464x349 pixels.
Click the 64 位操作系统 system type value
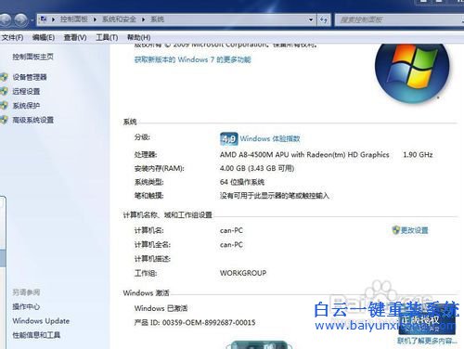(242, 182)
